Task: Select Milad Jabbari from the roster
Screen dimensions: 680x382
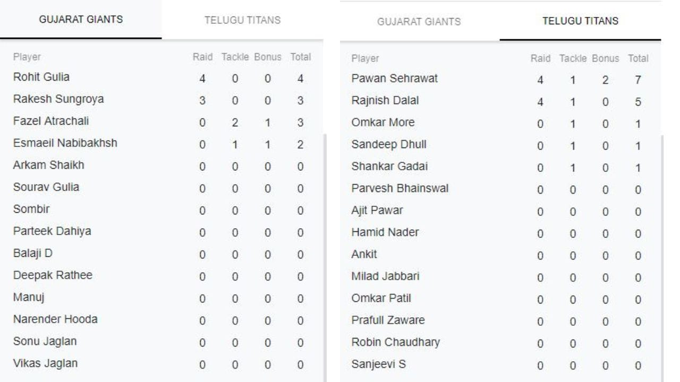Action: pos(385,276)
